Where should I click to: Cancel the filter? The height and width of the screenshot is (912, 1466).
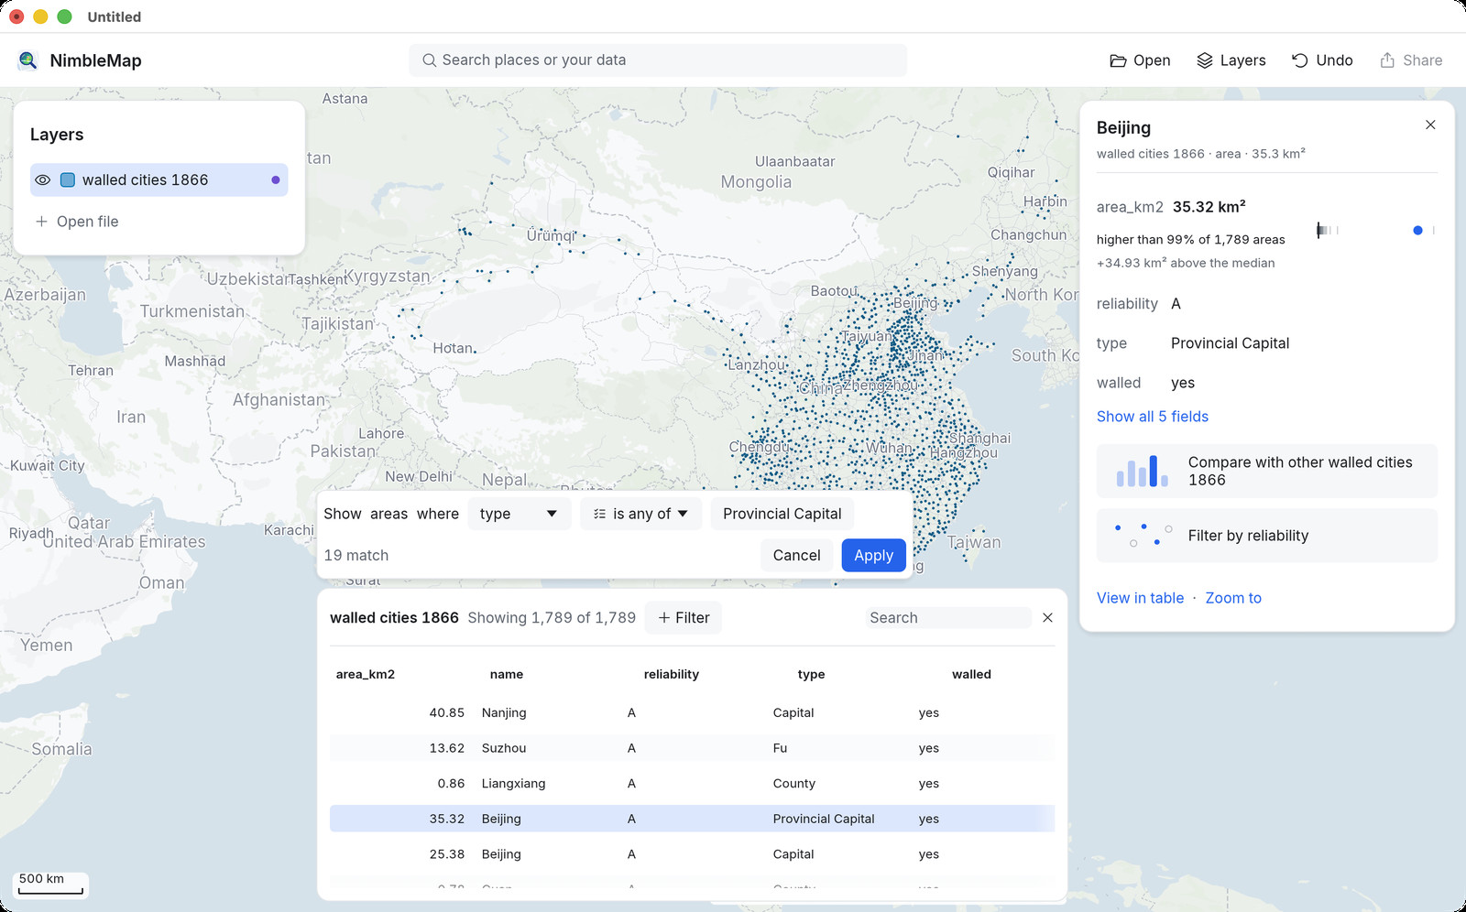click(x=797, y=555)
